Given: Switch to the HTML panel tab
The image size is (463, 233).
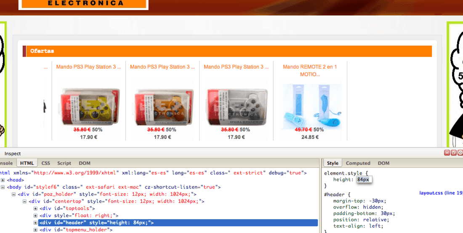Looking at the screenshot, I should [27, 163].
